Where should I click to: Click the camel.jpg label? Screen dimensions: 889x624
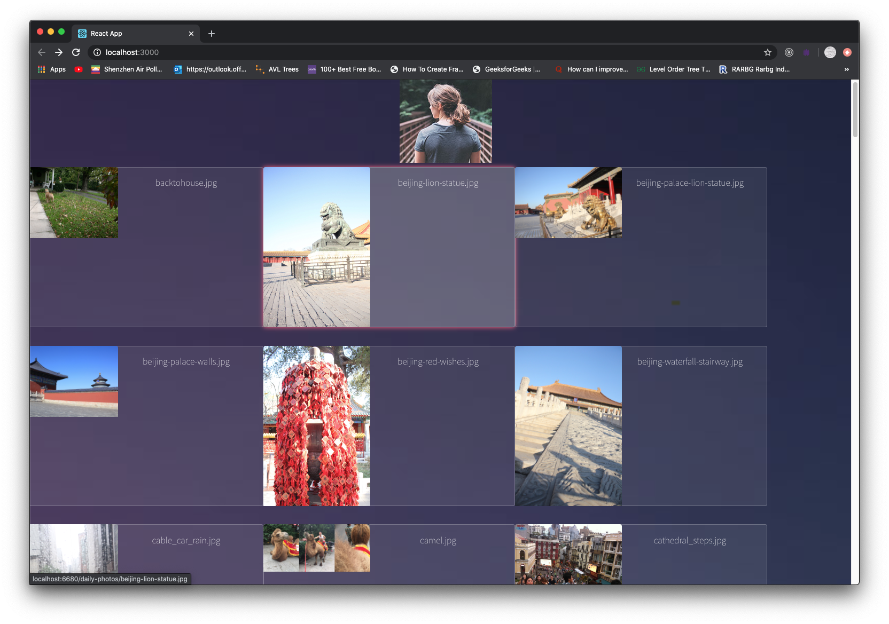[x=438, y=540]
